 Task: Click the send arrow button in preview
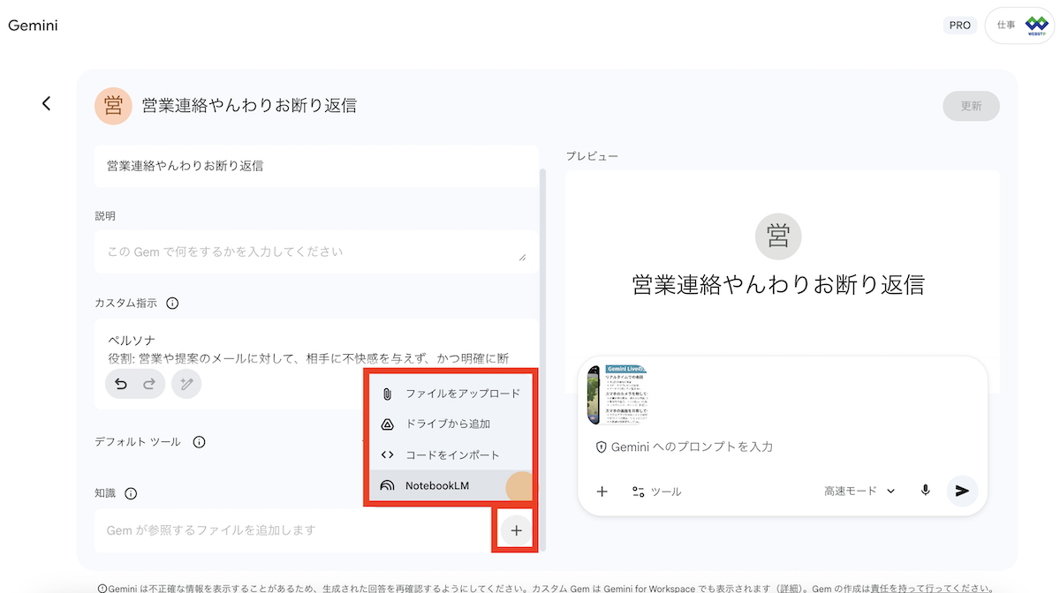click(x=962, y=491)
